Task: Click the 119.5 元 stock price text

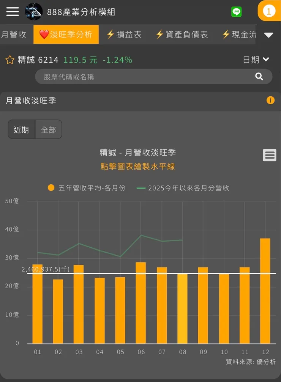Action: click(x=81, y=60)
